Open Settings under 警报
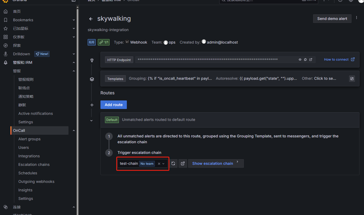The height and width of the screenshot is (215, 364). (x=26, y=122)
